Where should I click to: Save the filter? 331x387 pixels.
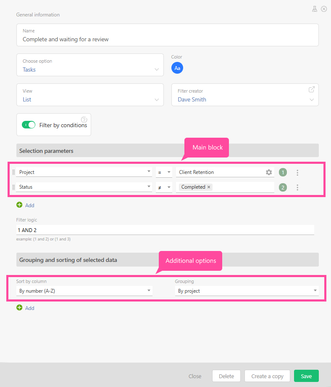pyautogui.click(x=306, y=376)
